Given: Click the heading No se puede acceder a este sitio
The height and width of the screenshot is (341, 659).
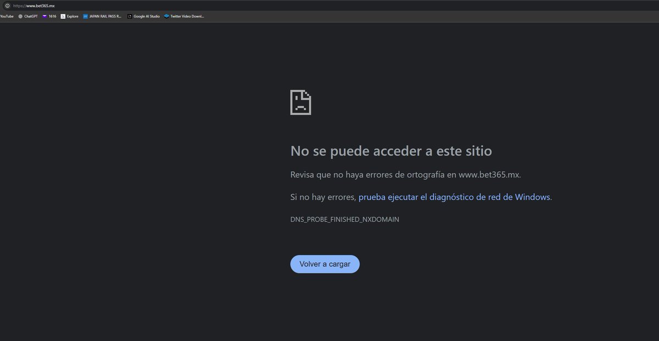Looking at the screenshot, I should (391, 151).
